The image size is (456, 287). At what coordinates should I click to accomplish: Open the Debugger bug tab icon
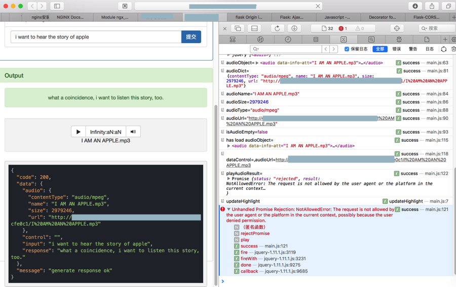pyautogui.click(x=399, y=39)
